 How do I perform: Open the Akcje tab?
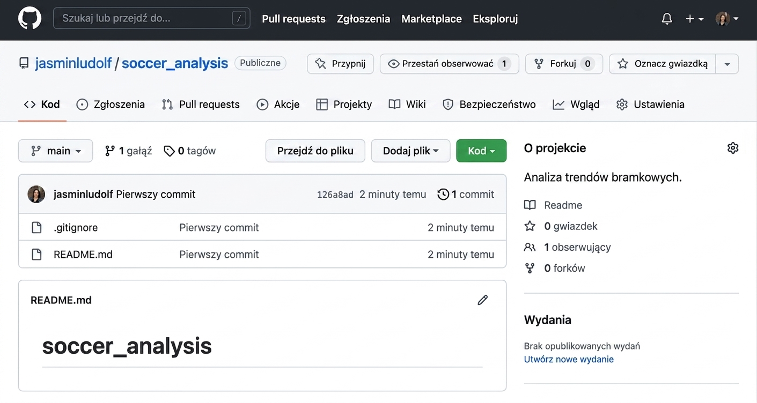[278, 105]
